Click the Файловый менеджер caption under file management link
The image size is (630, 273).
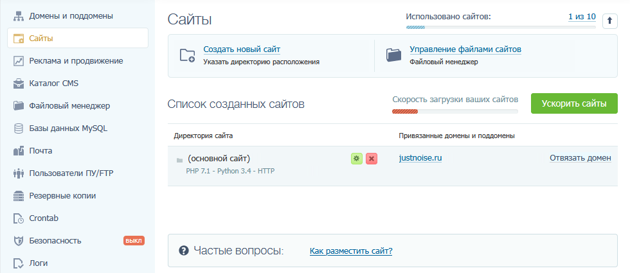coord(444,62)
